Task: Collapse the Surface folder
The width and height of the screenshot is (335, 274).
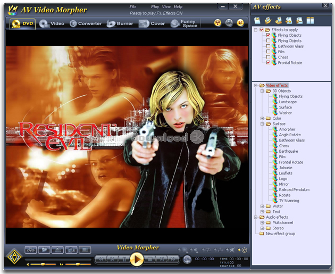Action: click(262, 124)
